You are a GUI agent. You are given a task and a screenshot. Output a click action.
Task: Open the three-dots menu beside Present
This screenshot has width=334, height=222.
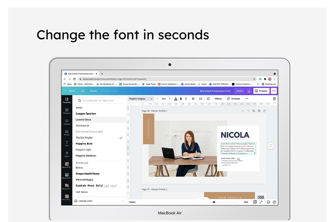274,91
